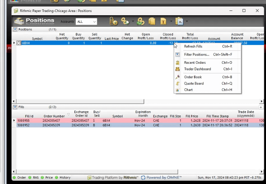Open the Accounts dropdown set to ALL
The height and width of the screenshot is (184, 266).
click(86, 22)
